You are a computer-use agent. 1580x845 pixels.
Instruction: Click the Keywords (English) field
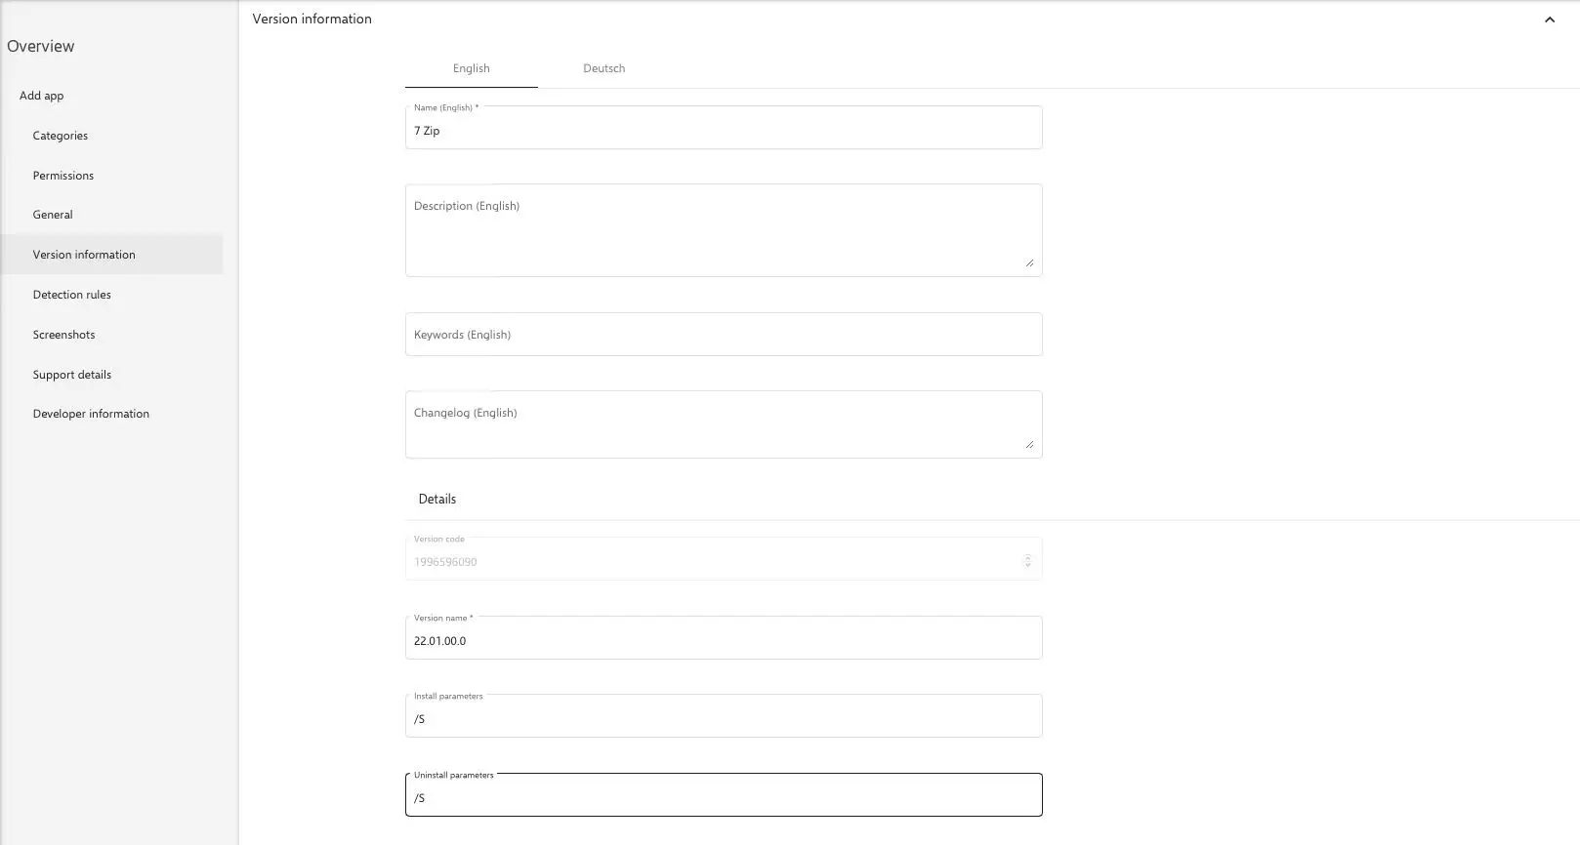(x=723, y=335)
